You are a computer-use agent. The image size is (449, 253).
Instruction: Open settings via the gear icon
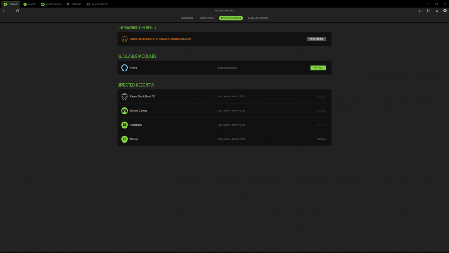pyautogui.click(x=437, y=11)
